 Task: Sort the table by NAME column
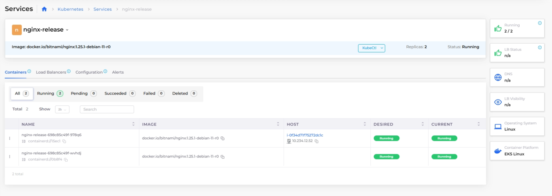[133, 124]
